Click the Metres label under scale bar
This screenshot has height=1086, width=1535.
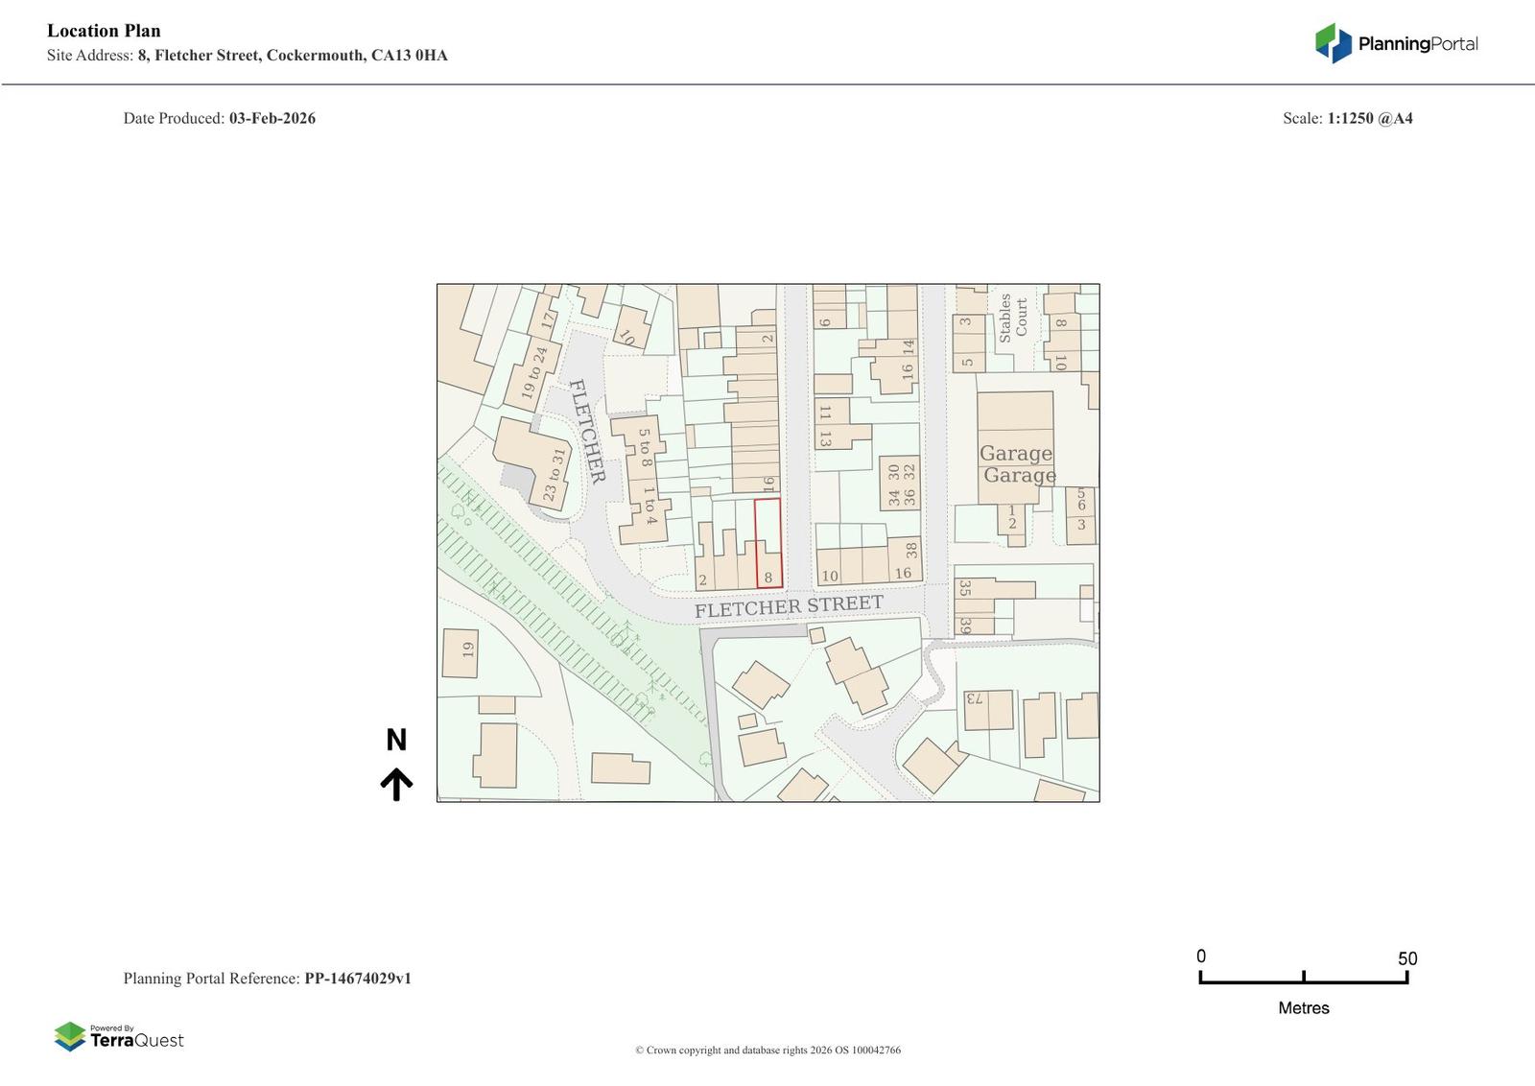pos(1303,1007)
